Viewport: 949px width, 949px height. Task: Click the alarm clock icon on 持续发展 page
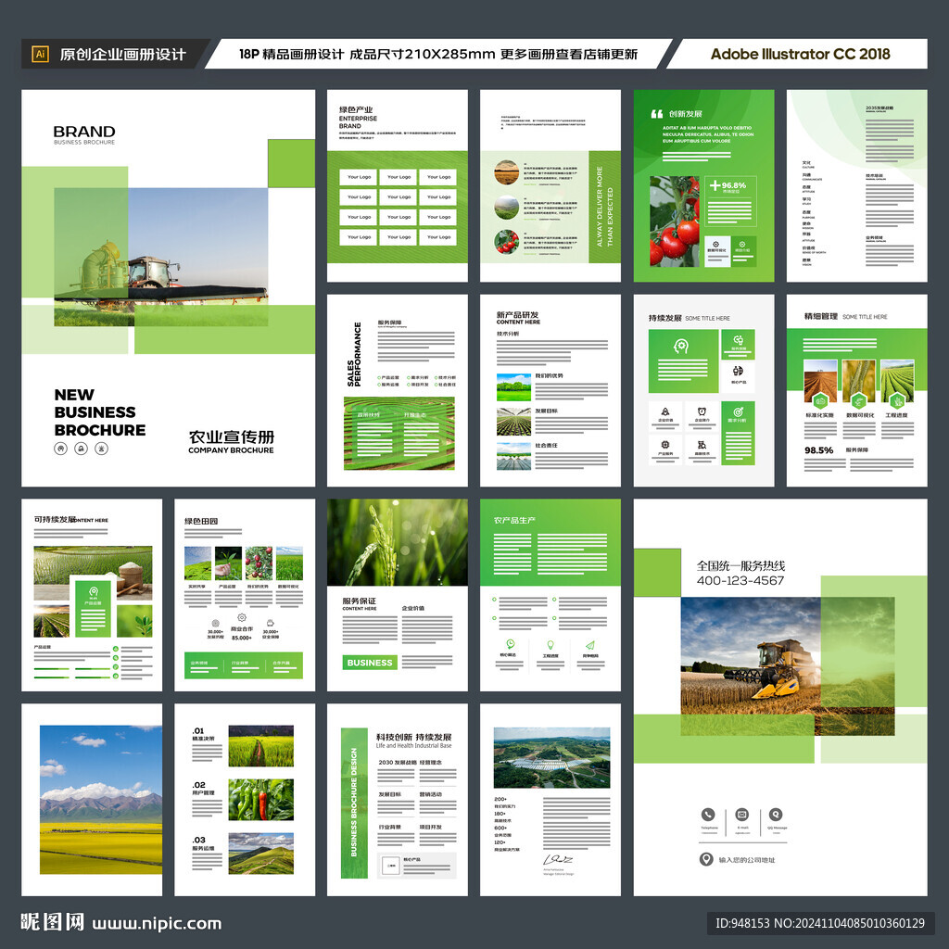click(x=702, y=411)
